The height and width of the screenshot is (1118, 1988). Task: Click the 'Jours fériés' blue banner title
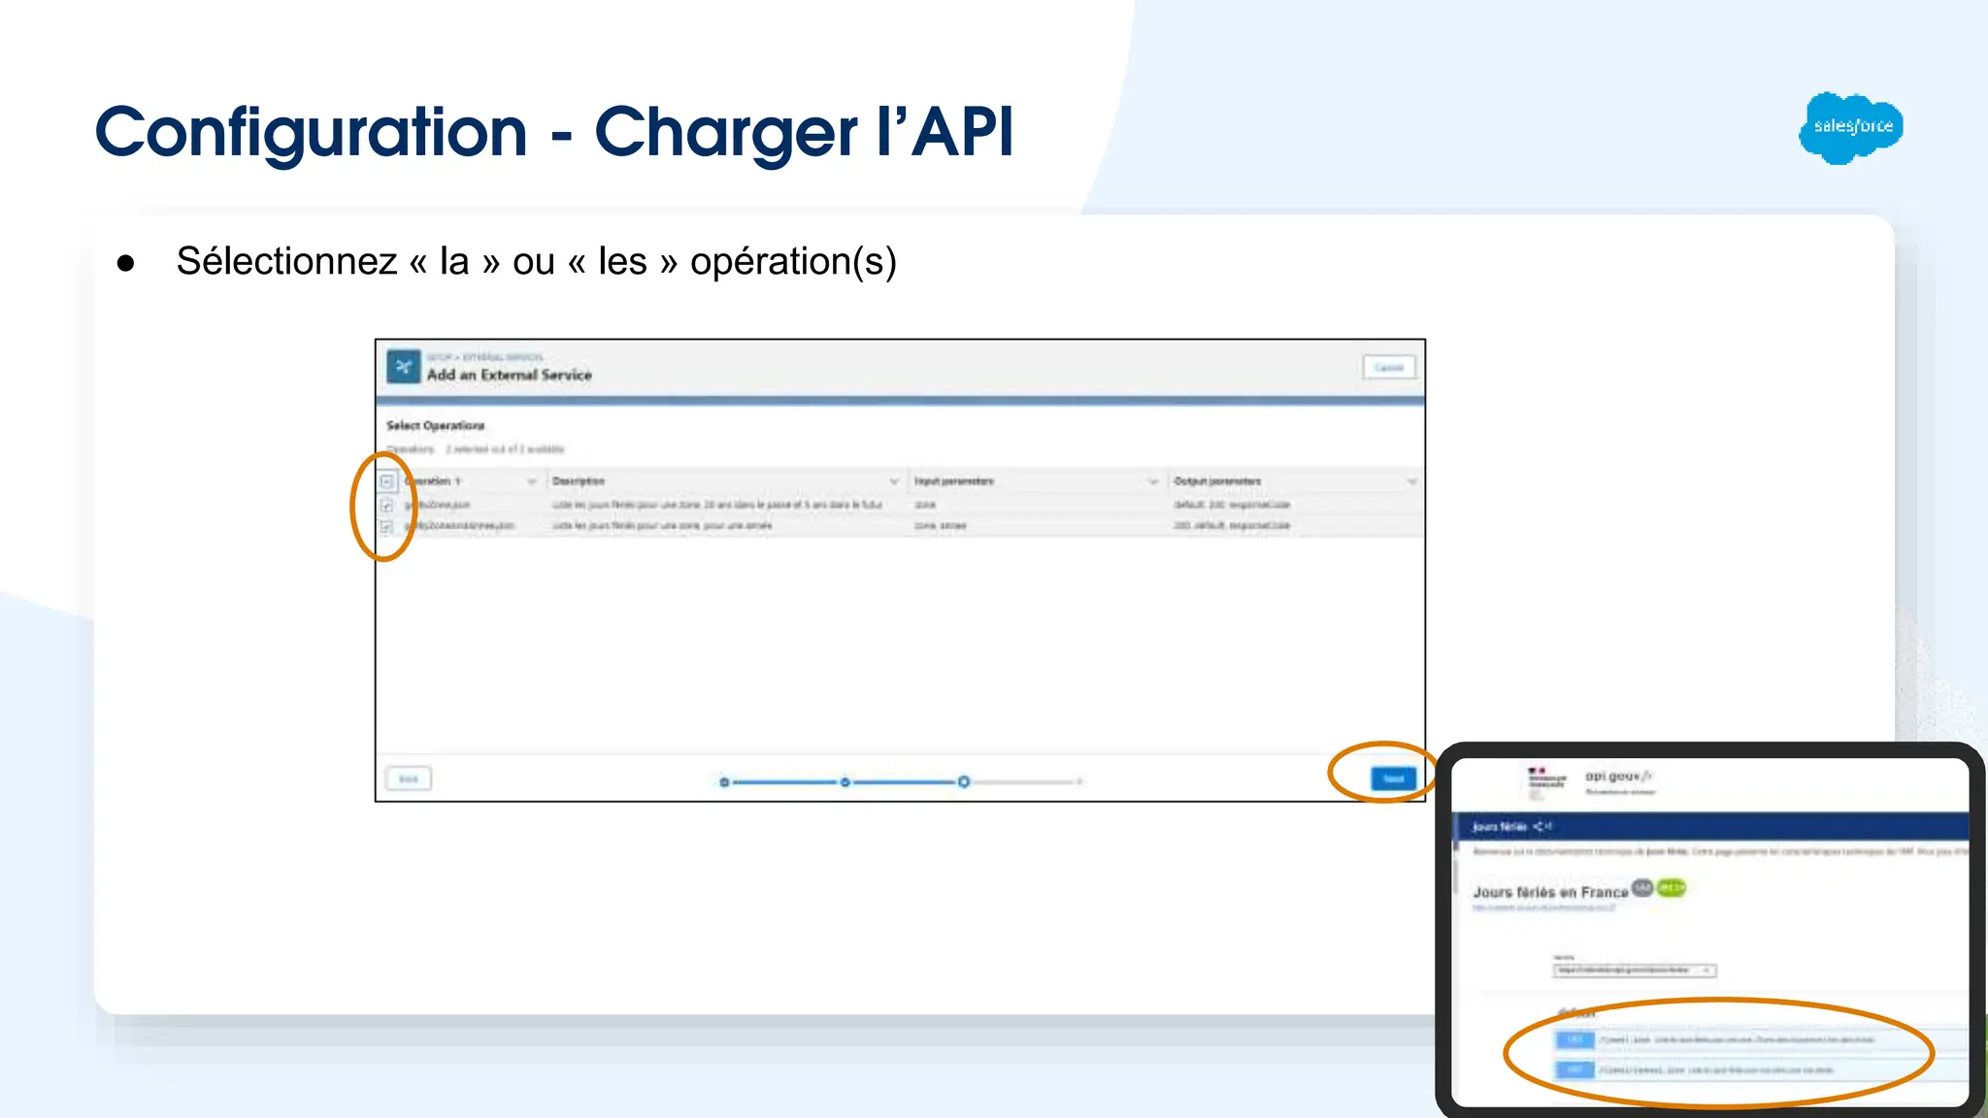[1500, 827]
